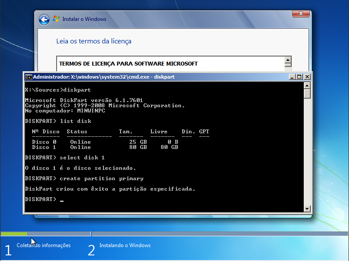Close the Instalar o Windows window
The width and height of the screenshot is (349, 261).
coord(301,13)
